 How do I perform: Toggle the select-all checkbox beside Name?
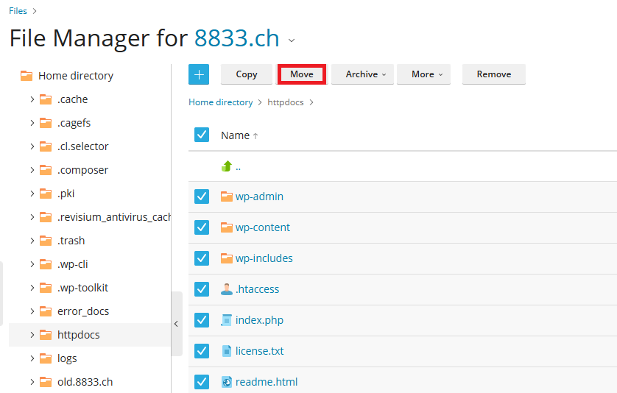(x=202, y=135)
